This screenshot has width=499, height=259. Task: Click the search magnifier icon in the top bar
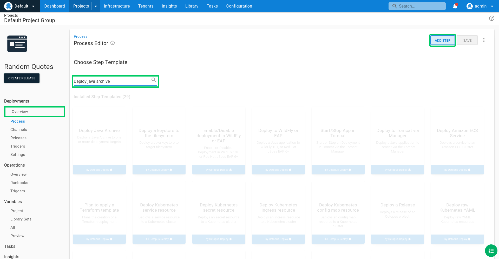(x=395, y=6)
